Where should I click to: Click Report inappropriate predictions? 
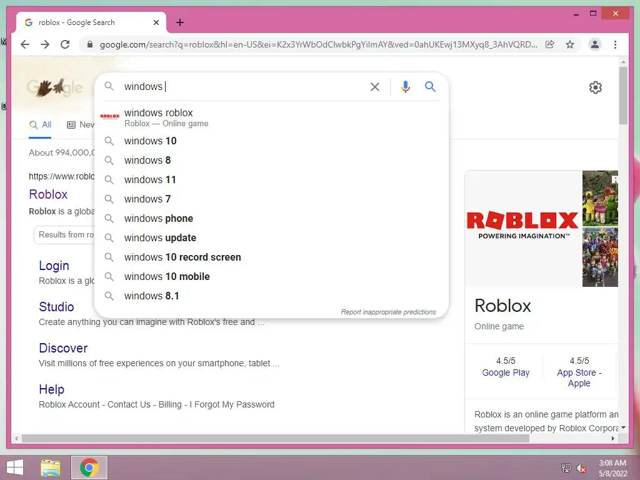388,312
